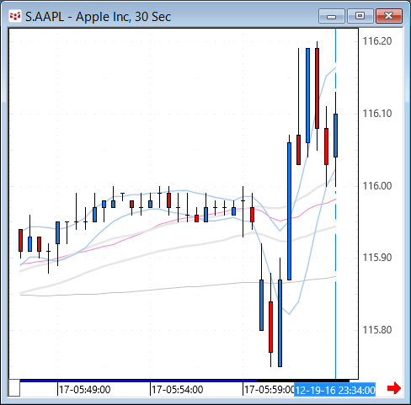Click the 17-05:54:00 time label
The image size is (411, 405).
point(177,390)
